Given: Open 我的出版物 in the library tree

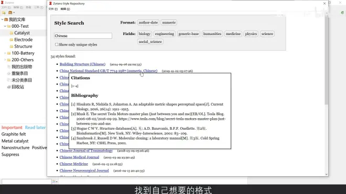Looking at the screenshot, I should [21, 66].
